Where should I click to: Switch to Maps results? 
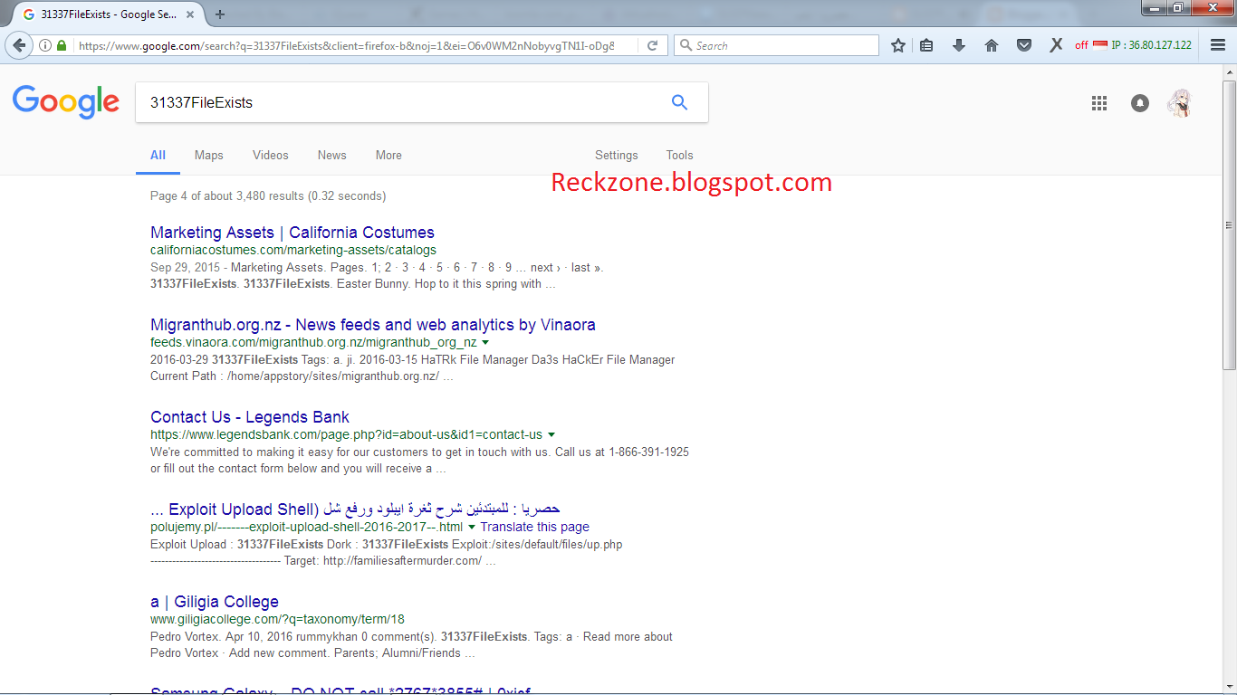208,155
